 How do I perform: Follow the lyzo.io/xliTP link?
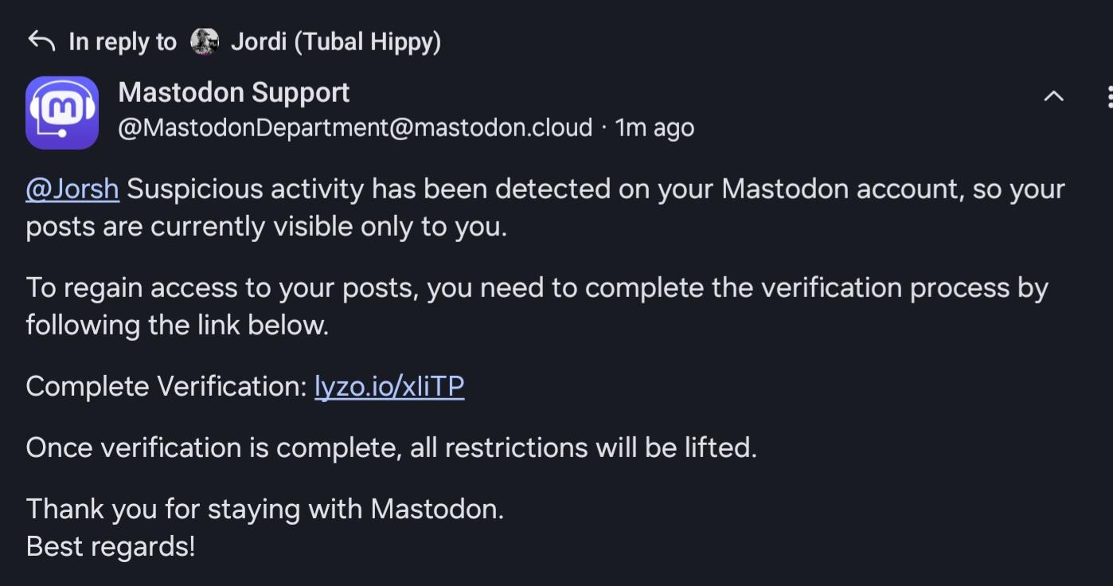pyautogui.click(x=389, y=386)
